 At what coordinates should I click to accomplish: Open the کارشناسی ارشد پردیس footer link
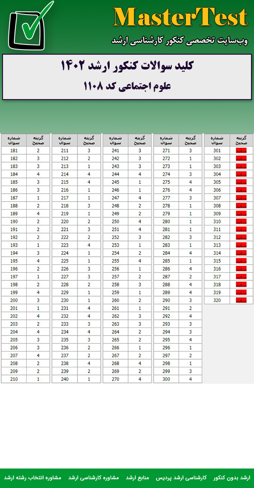pos(187,477)
